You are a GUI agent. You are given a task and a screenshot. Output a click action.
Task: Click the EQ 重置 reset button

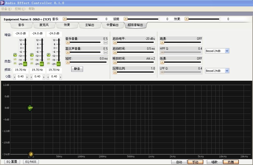pos(12,162)
